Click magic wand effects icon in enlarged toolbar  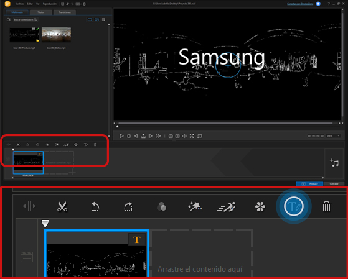click(x=195, y=206)
